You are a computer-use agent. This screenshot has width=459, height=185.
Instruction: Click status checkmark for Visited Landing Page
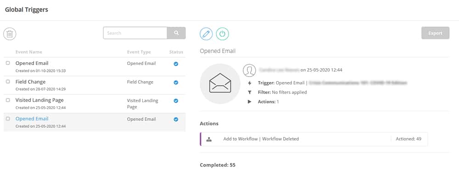(176, 100)
